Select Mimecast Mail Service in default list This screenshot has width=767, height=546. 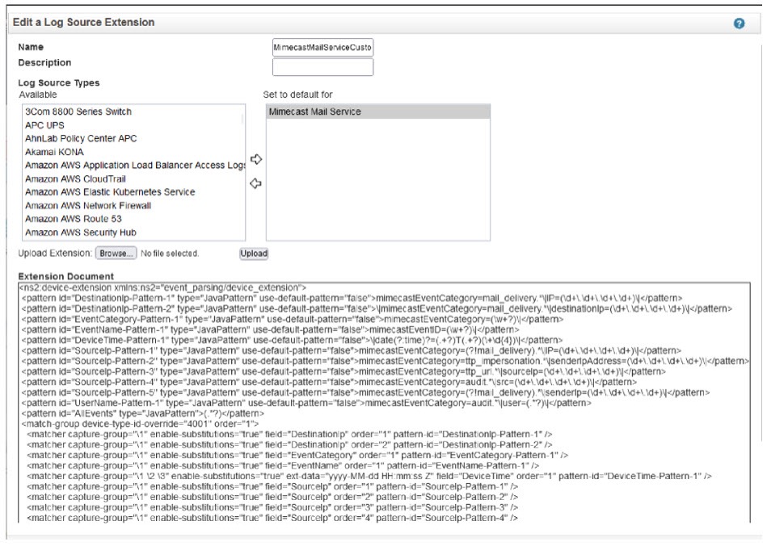314,111
